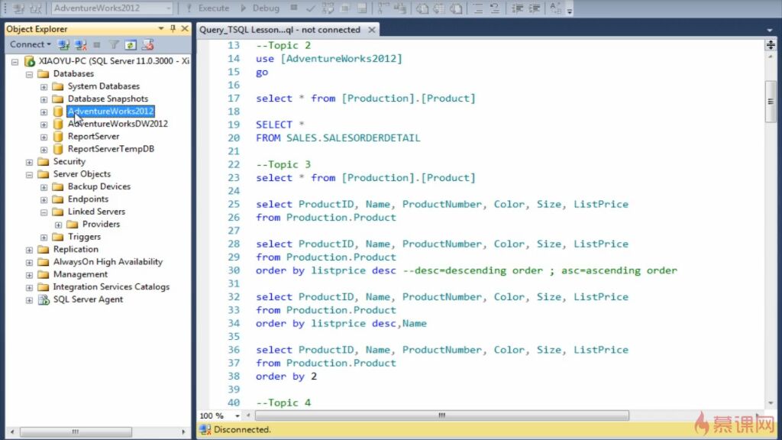This screenshot has width=782, height=440.
Task: Select the Backup Devices folder
Action: click(99, 186)
